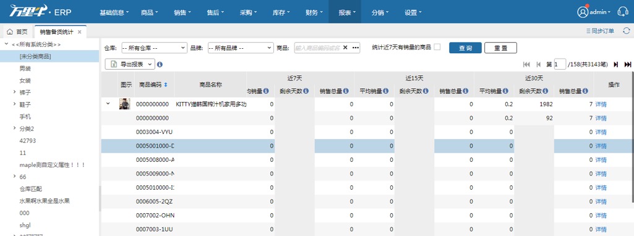
Task: Click the 查询 search button
Action: (465, 48)
